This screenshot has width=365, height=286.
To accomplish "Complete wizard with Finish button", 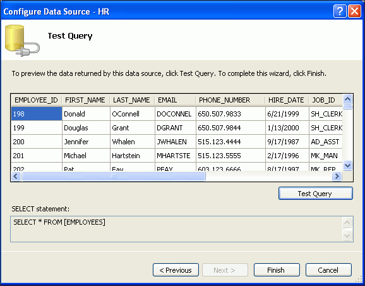I will (277, 270).
